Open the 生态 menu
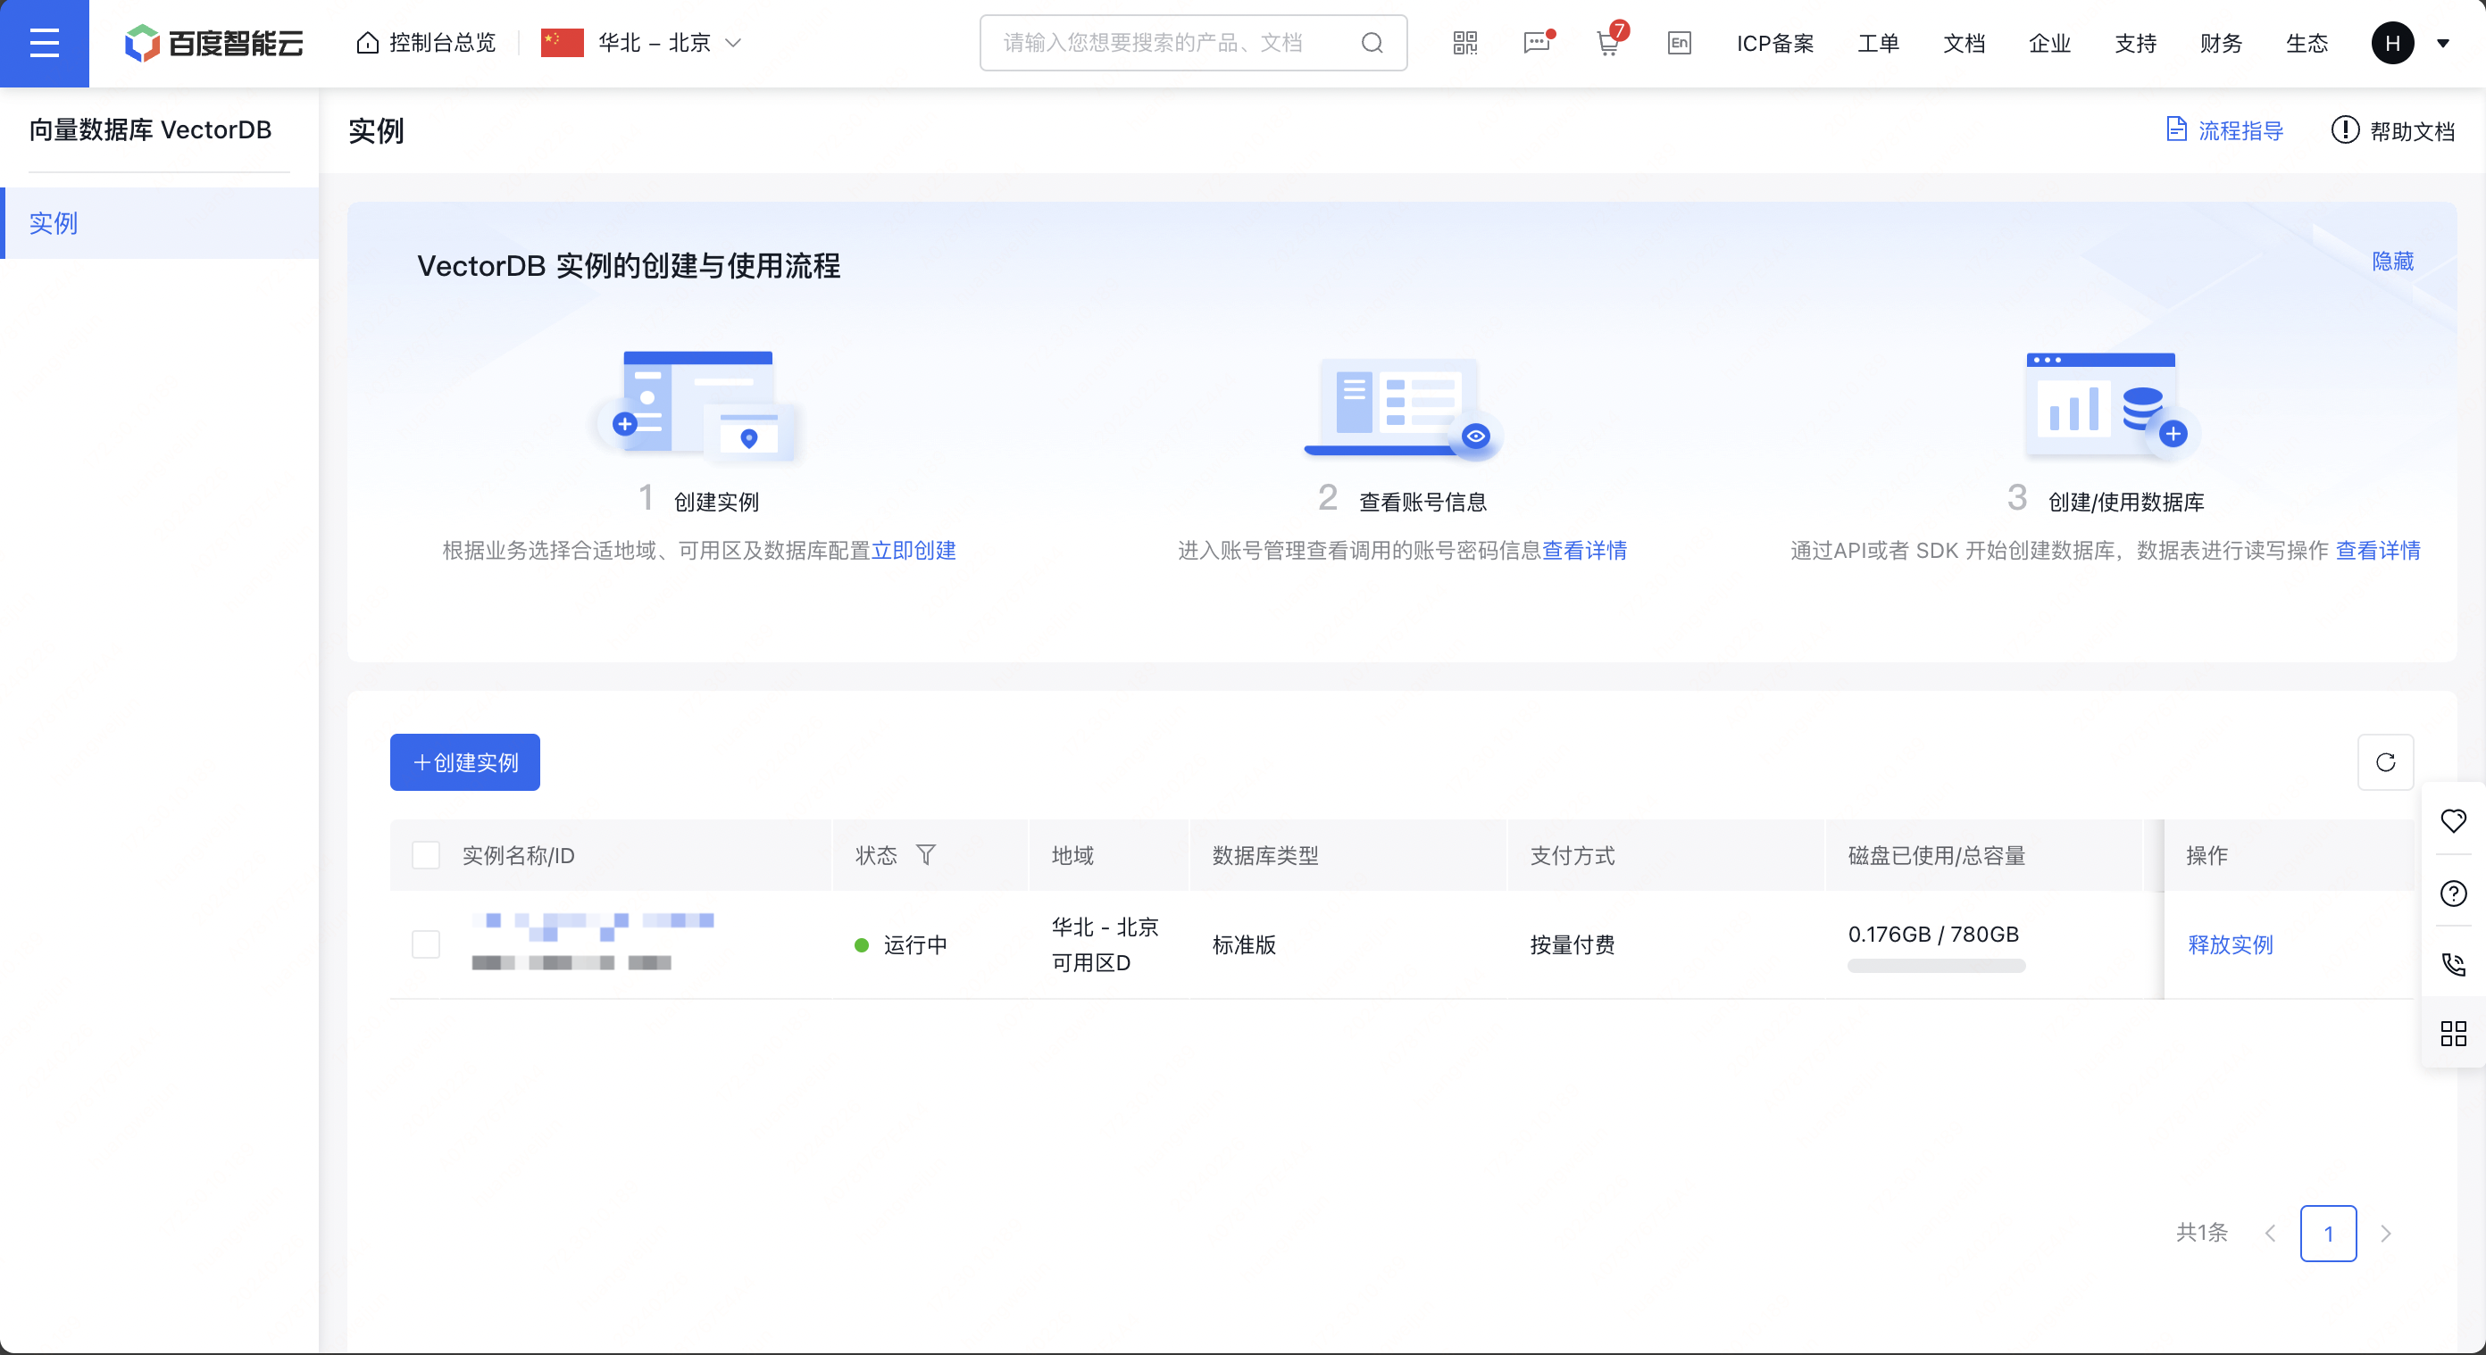 point(2307,44)
